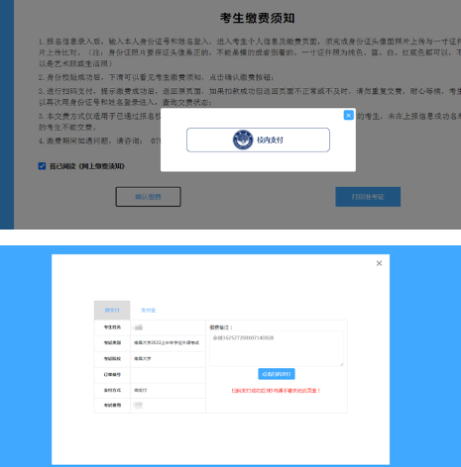The image size is (461, 467).
Task: Click the 微支付 payment method value
Action: point(141,390)
